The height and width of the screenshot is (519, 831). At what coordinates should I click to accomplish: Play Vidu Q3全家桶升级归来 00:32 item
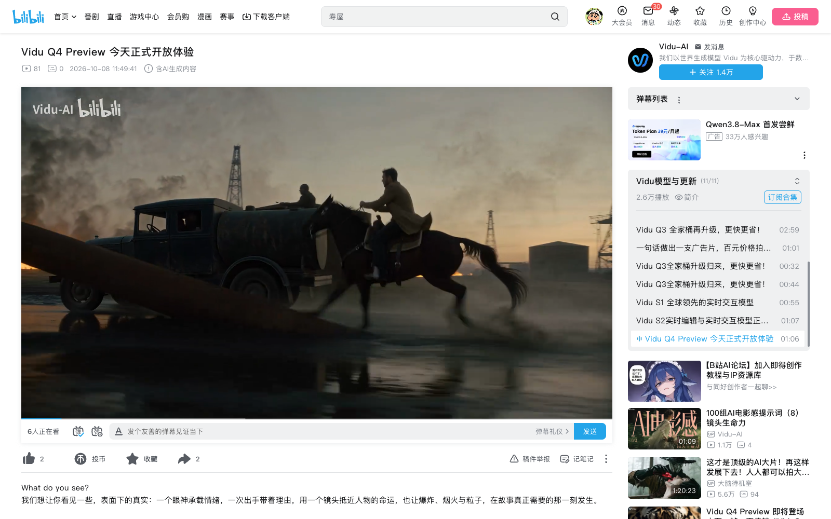718,266
